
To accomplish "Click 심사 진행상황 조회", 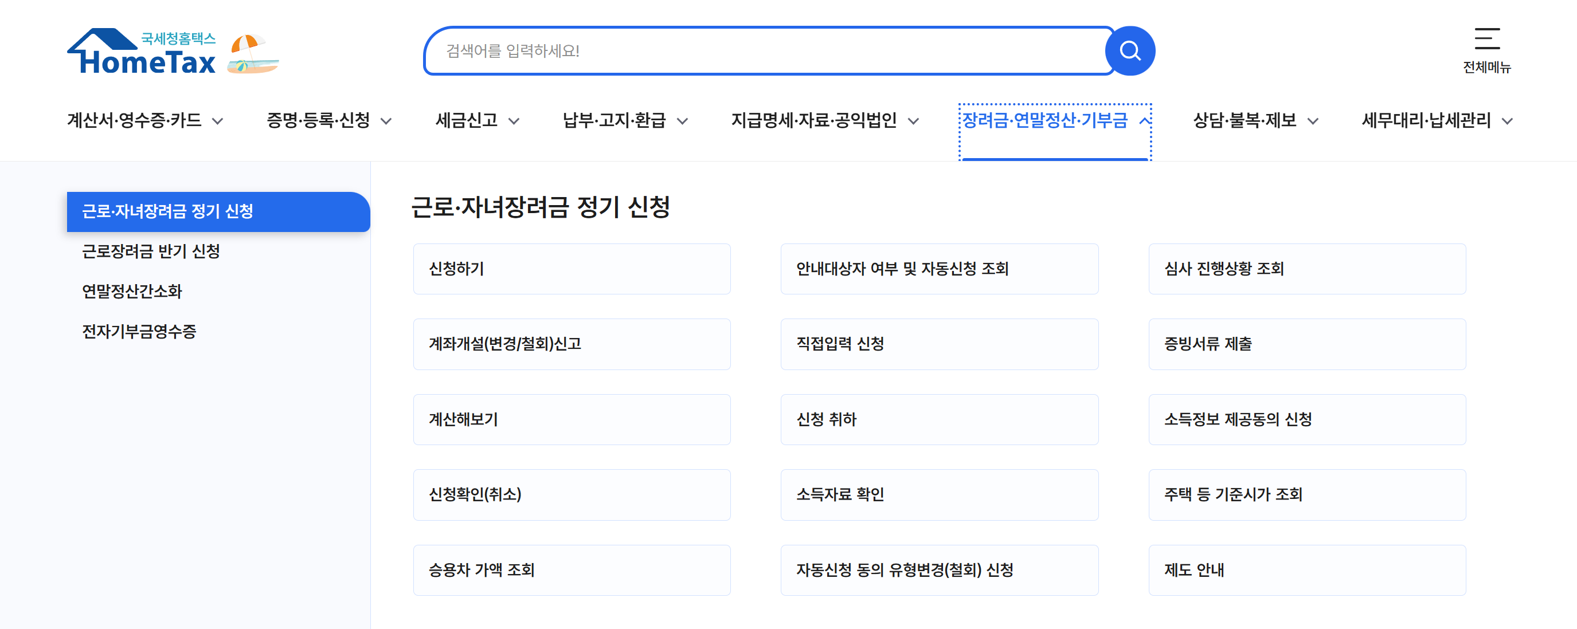I will click(x=1306, y=269).
